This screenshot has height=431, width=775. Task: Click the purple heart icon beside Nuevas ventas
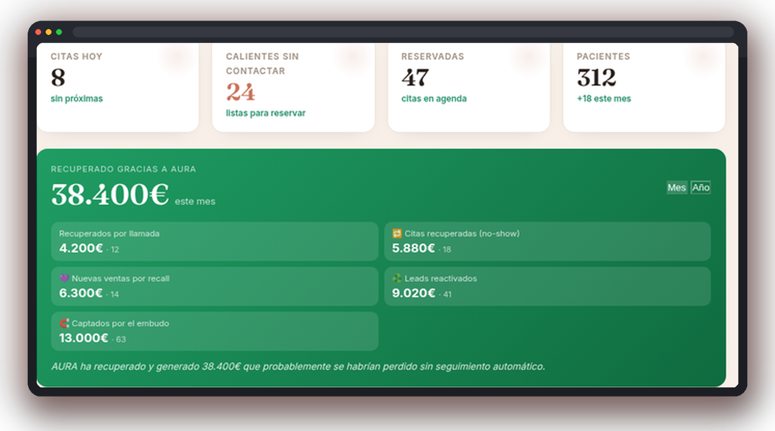(x=64, y=279)
